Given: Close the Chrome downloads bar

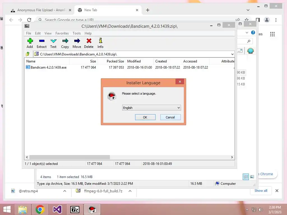Looking at the screenshot, I should point(277,191).
